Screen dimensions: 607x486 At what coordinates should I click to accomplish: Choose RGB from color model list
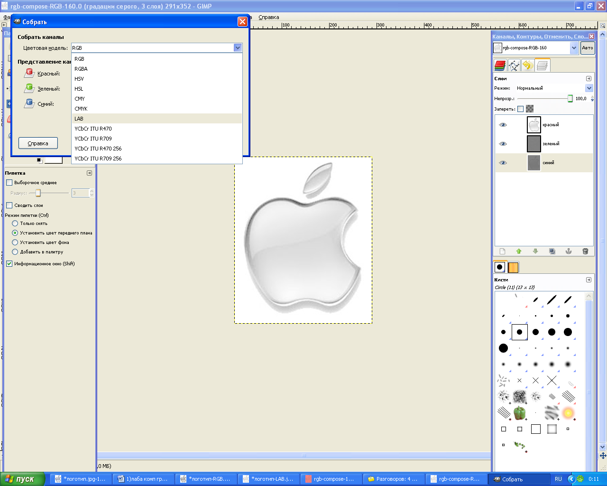click(x=157, y=59)
